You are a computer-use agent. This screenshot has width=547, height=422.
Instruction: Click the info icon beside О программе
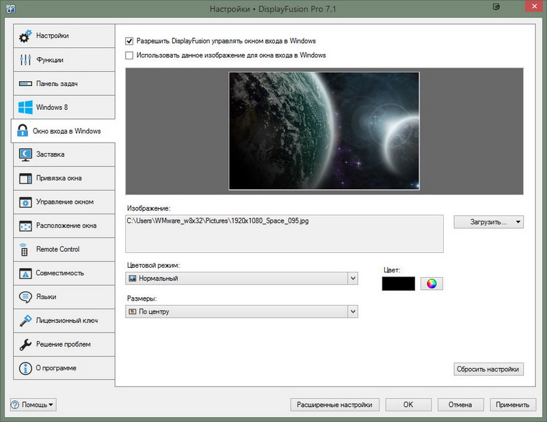25,368
